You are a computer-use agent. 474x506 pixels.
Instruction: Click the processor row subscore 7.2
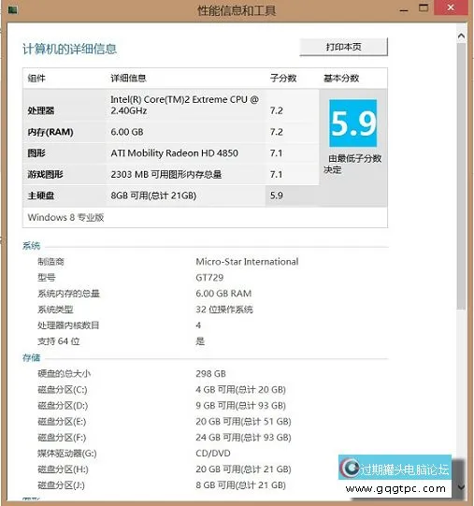277,110
